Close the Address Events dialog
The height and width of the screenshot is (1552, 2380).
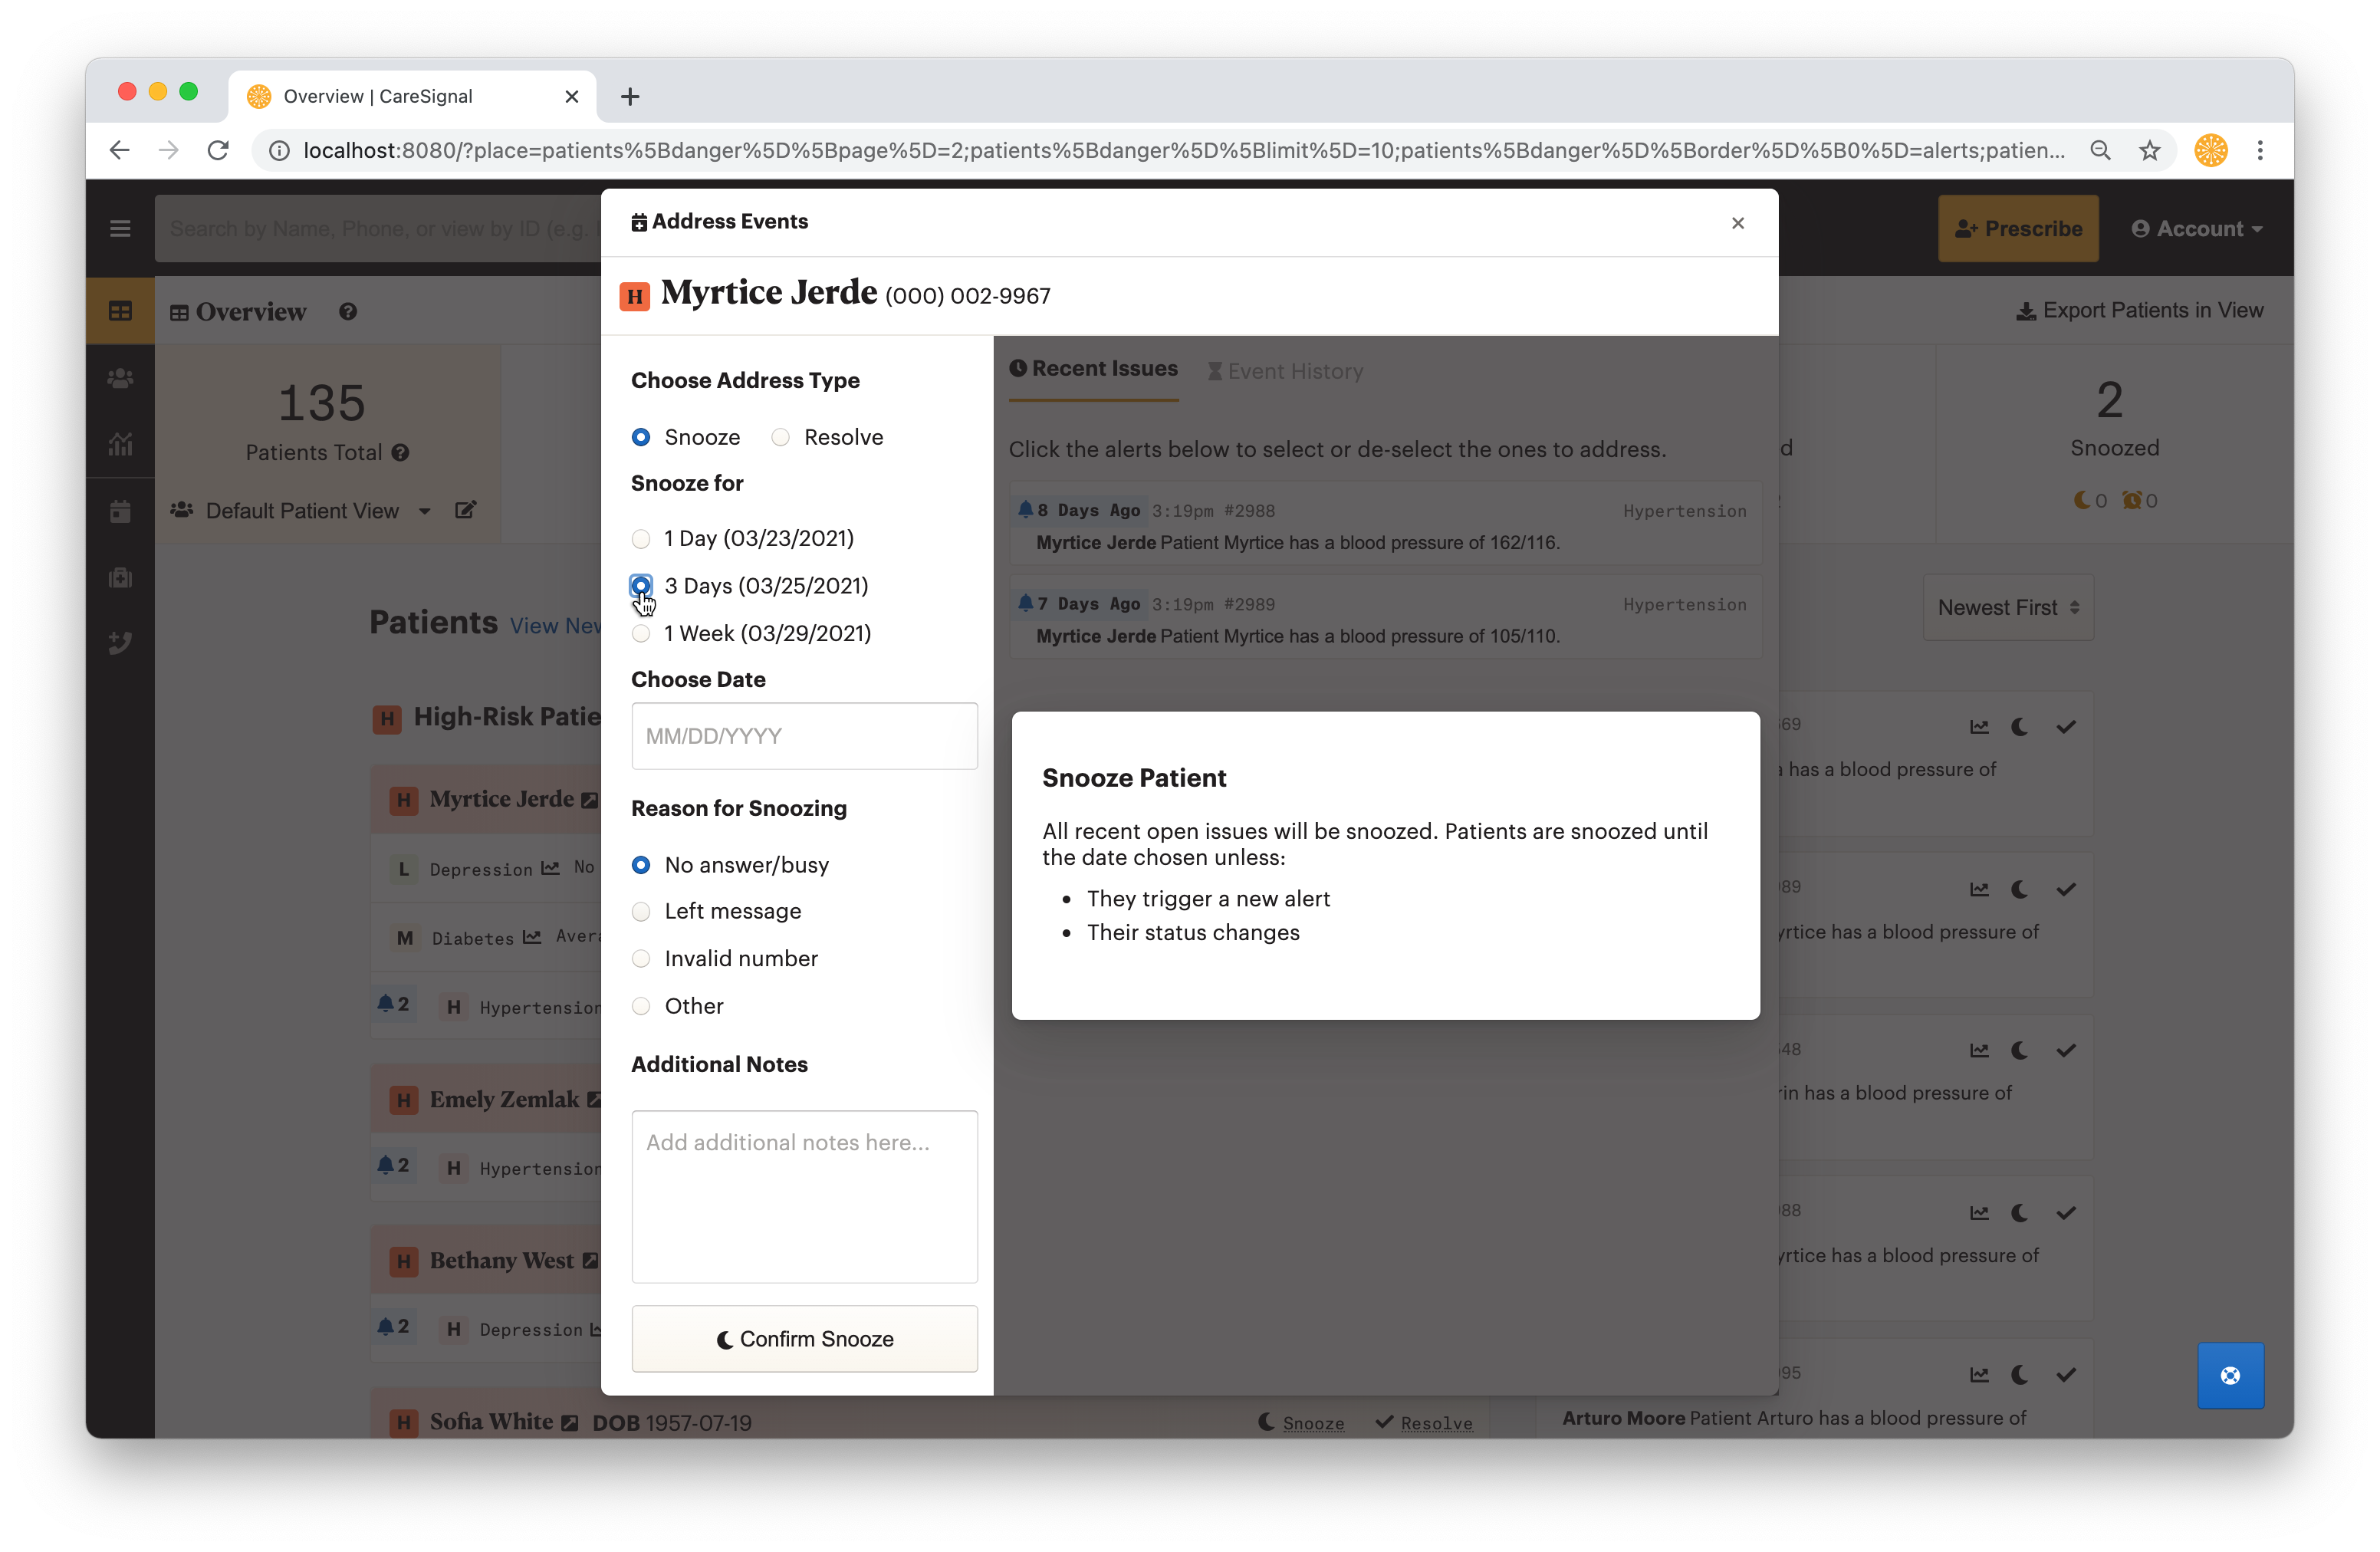tap(1737, 223)
